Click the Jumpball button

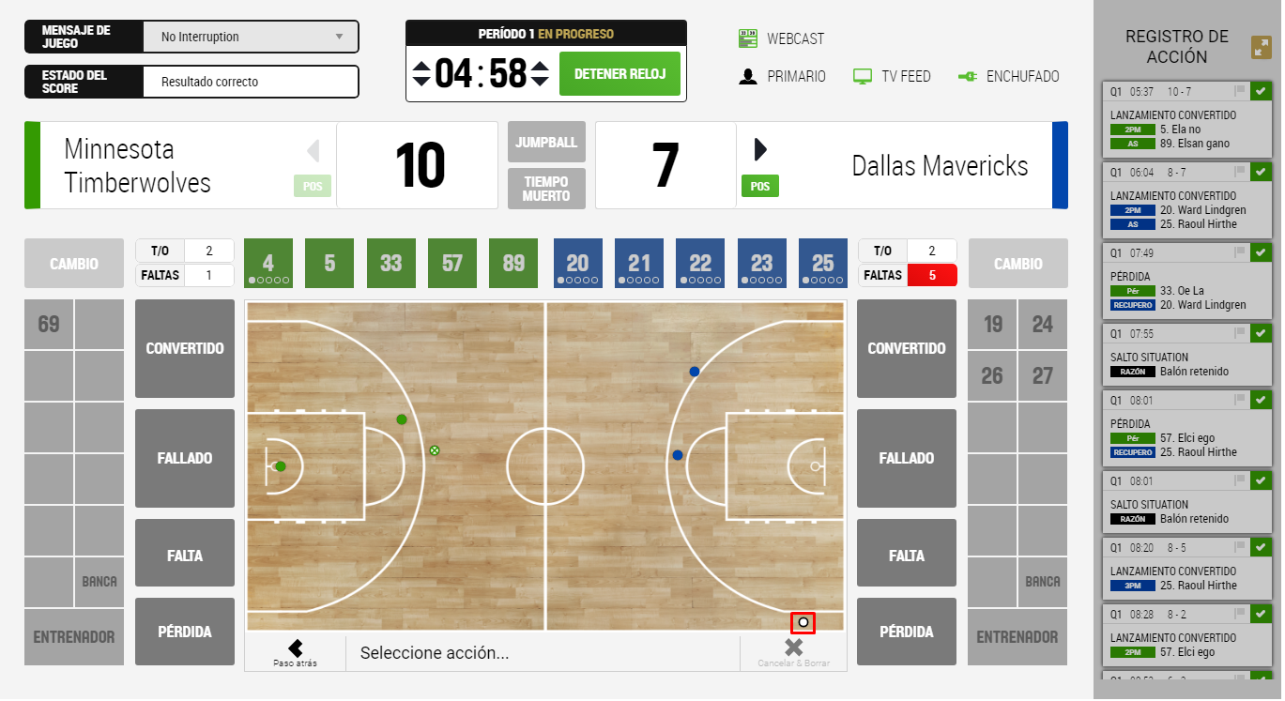(x=546, y=142)
